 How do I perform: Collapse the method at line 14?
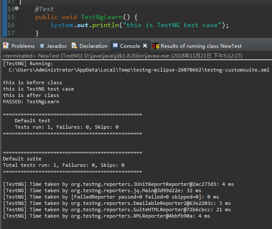[x=16, y=8]
